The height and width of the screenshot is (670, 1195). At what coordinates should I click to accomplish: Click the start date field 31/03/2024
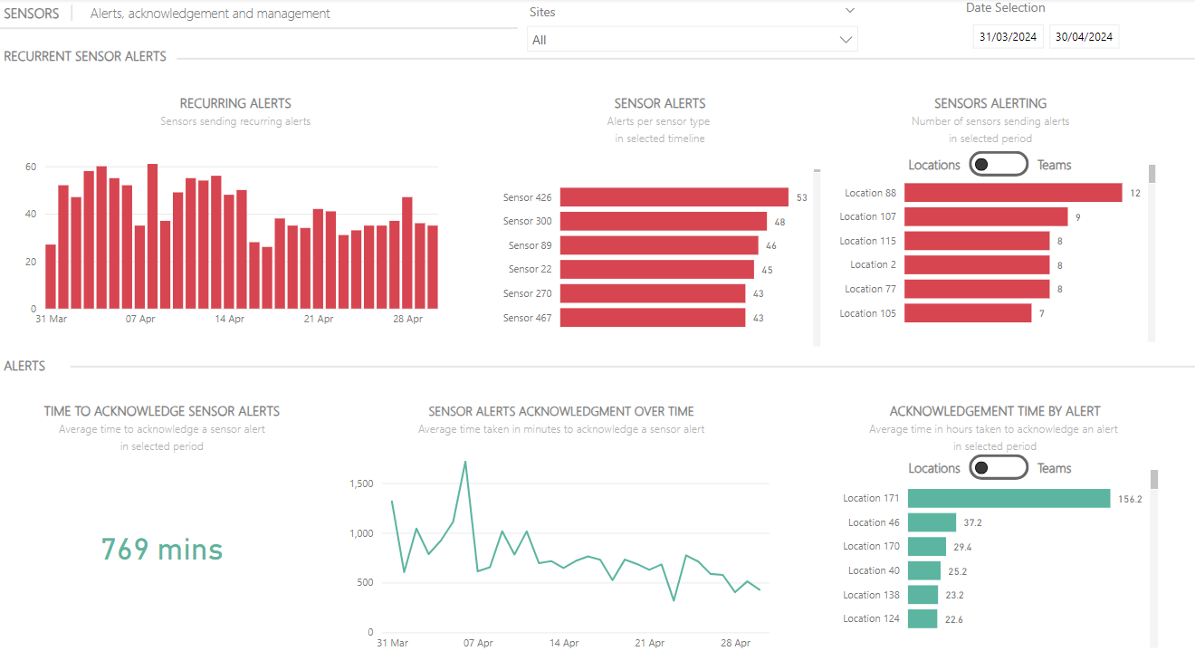[x=1008, y=37]
